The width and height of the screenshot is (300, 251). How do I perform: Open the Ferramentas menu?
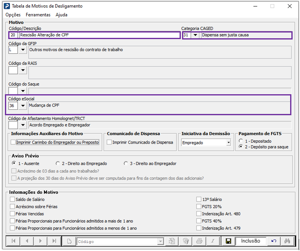click(x=38, y=15)
